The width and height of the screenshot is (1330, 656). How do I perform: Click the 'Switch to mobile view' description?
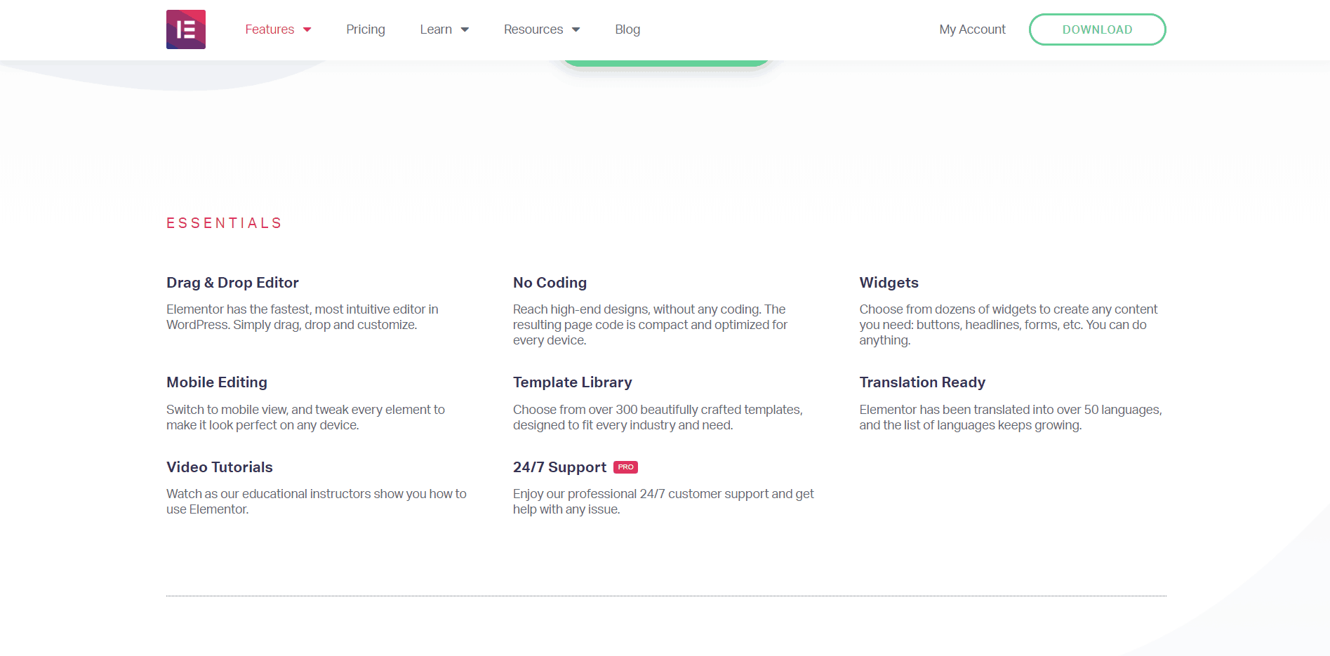[x=305, y=417]
